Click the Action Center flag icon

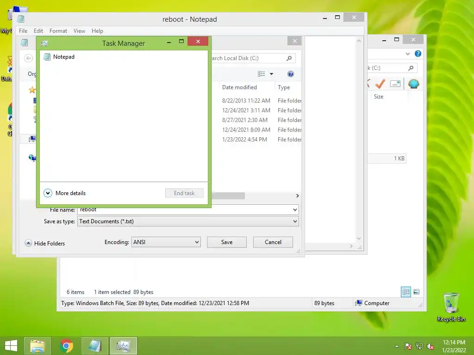pyautogui.click(x=408, y=346)
